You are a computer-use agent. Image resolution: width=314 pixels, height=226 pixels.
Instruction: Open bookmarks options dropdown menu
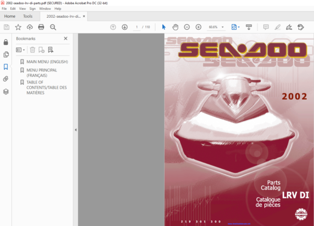20,50
